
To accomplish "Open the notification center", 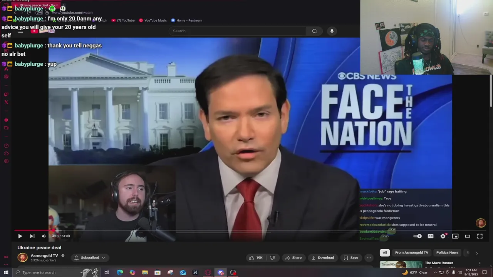I will [485, 272].
